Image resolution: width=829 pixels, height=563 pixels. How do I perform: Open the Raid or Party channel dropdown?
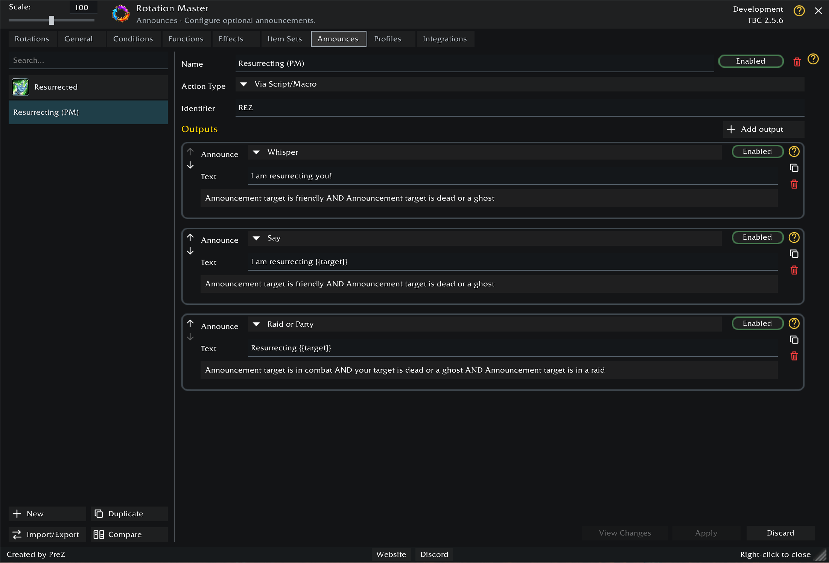click(x=485, y=324)
